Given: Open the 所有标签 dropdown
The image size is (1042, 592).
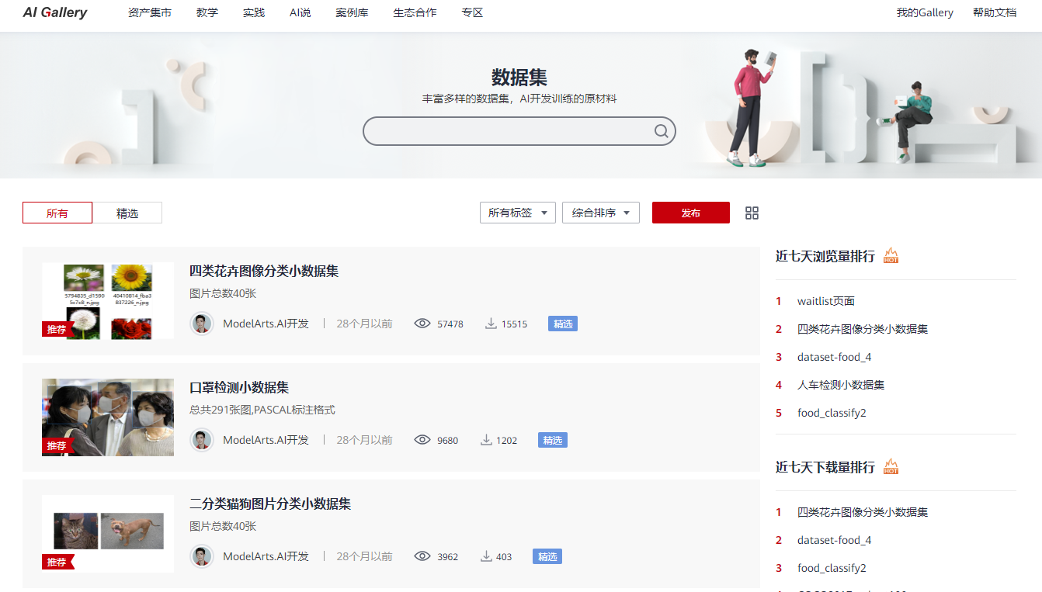Looking at the screenshot, I should pos(518,213).
